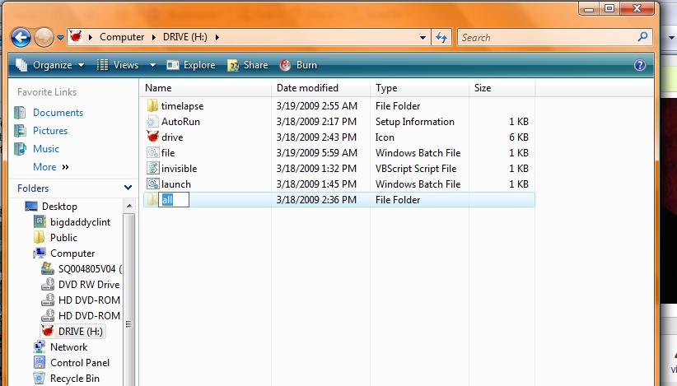
Task: Click the magnifier search icon
Action: [x=642, y=37]
